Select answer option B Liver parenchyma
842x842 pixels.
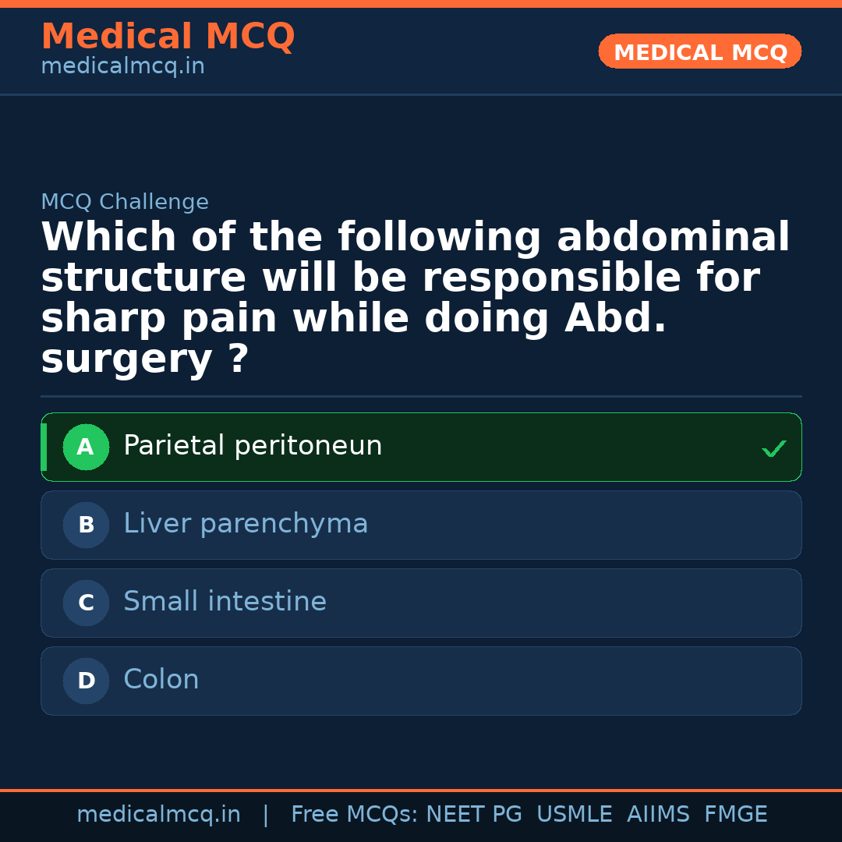421,525
